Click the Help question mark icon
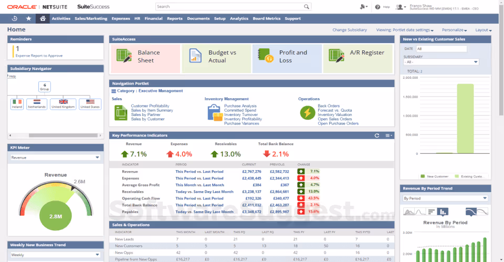This screenshot has height=262, width=504. click(x=377, y=7)
